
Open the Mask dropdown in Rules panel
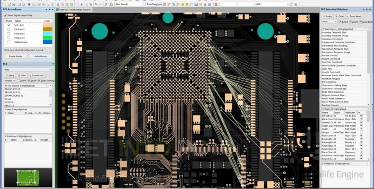(x=330, y=21)
